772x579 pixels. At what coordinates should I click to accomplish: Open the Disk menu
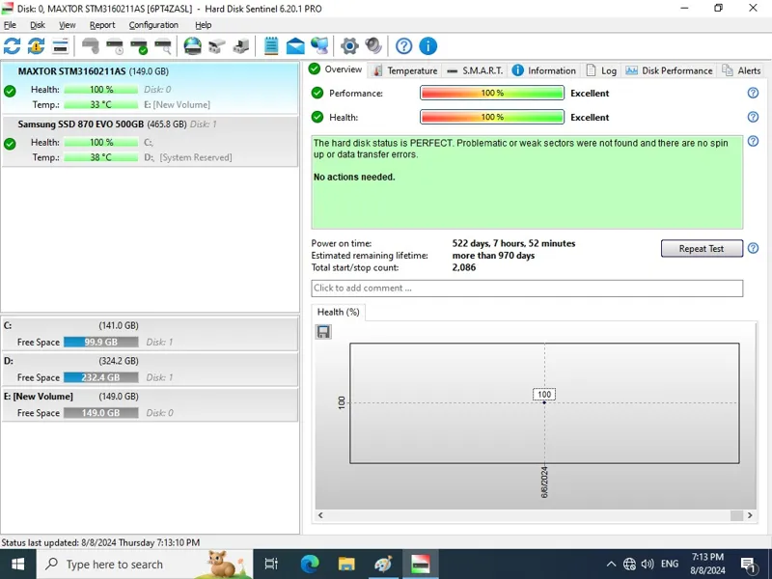38,25
